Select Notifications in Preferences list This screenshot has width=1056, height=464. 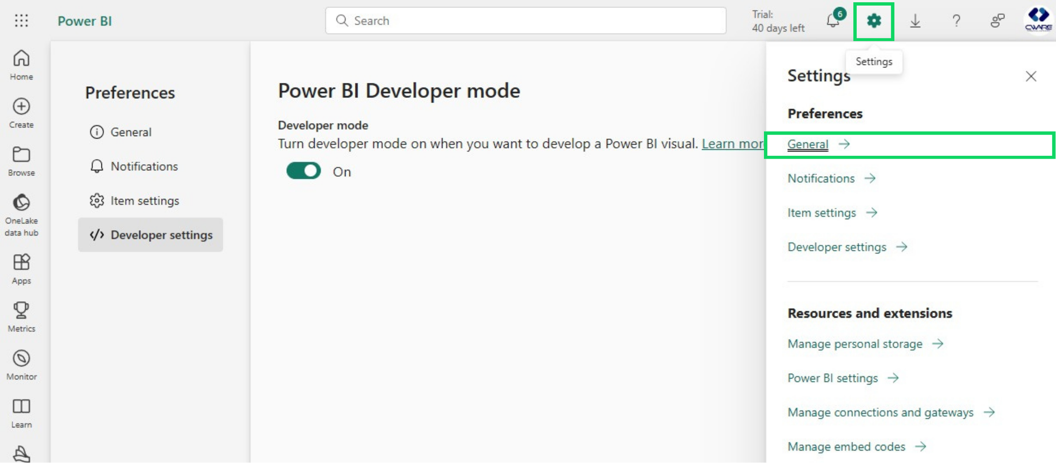click(x=144, y=166)
